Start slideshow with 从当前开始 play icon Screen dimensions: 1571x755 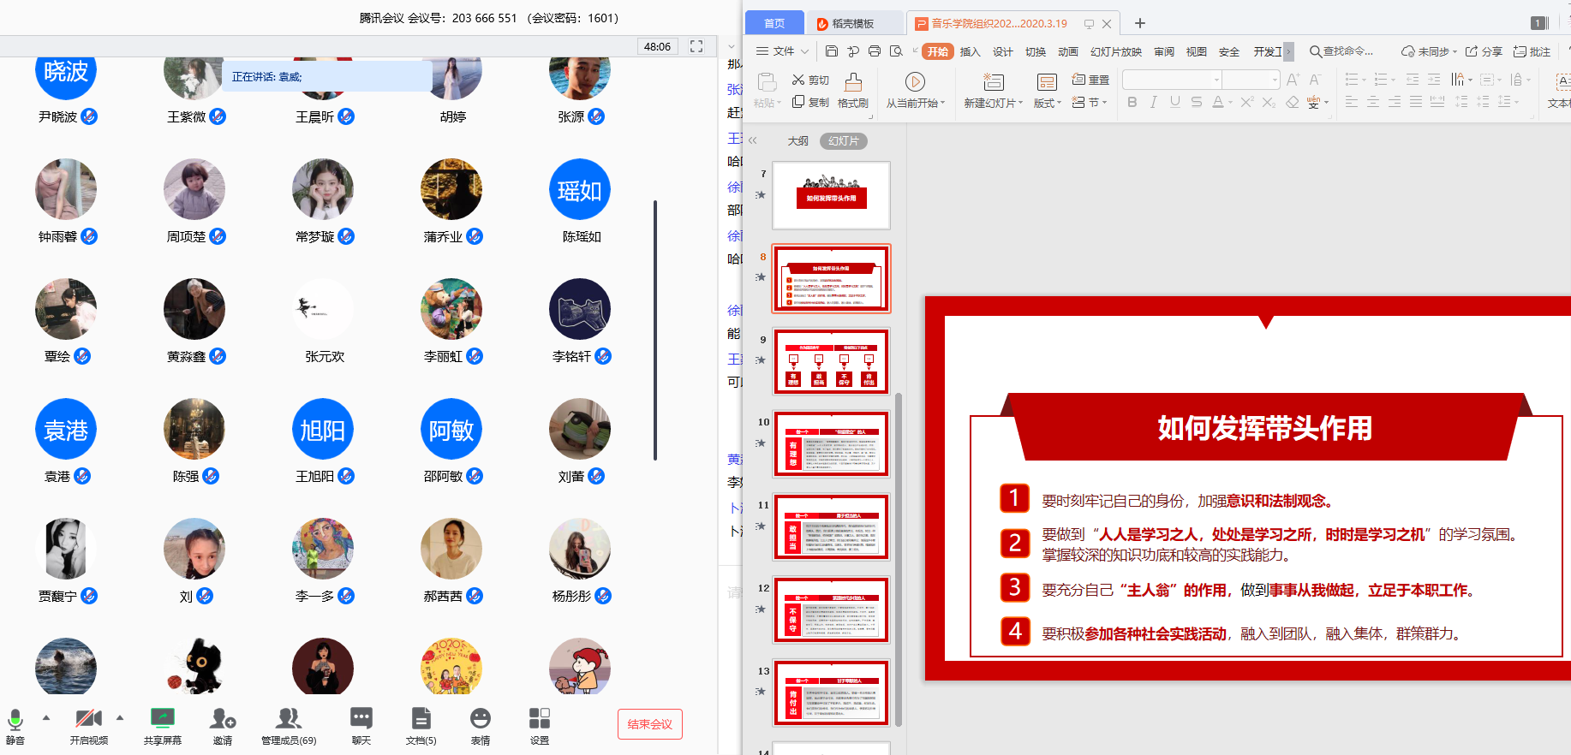pos(915,82)
